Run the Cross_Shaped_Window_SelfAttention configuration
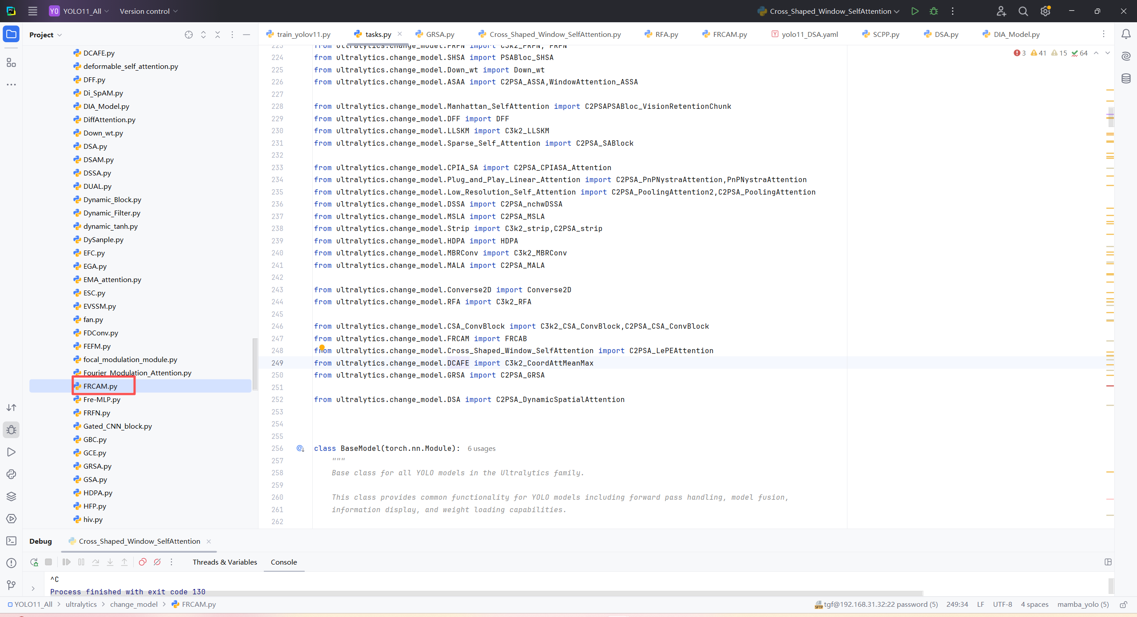1137x617 pixels. [914, 11]
